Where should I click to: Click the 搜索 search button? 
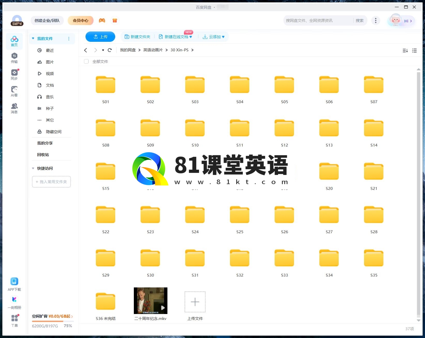point(359,20)
